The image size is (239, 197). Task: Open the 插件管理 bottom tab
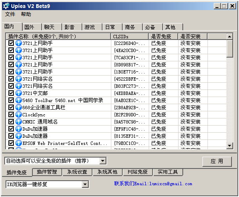47,172
